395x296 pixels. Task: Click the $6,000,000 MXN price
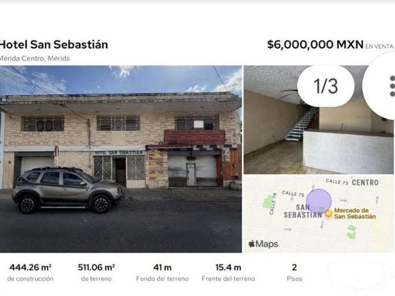coord(315,45)
